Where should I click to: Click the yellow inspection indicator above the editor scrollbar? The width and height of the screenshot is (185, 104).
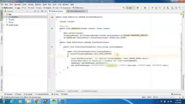coord(181,14)
